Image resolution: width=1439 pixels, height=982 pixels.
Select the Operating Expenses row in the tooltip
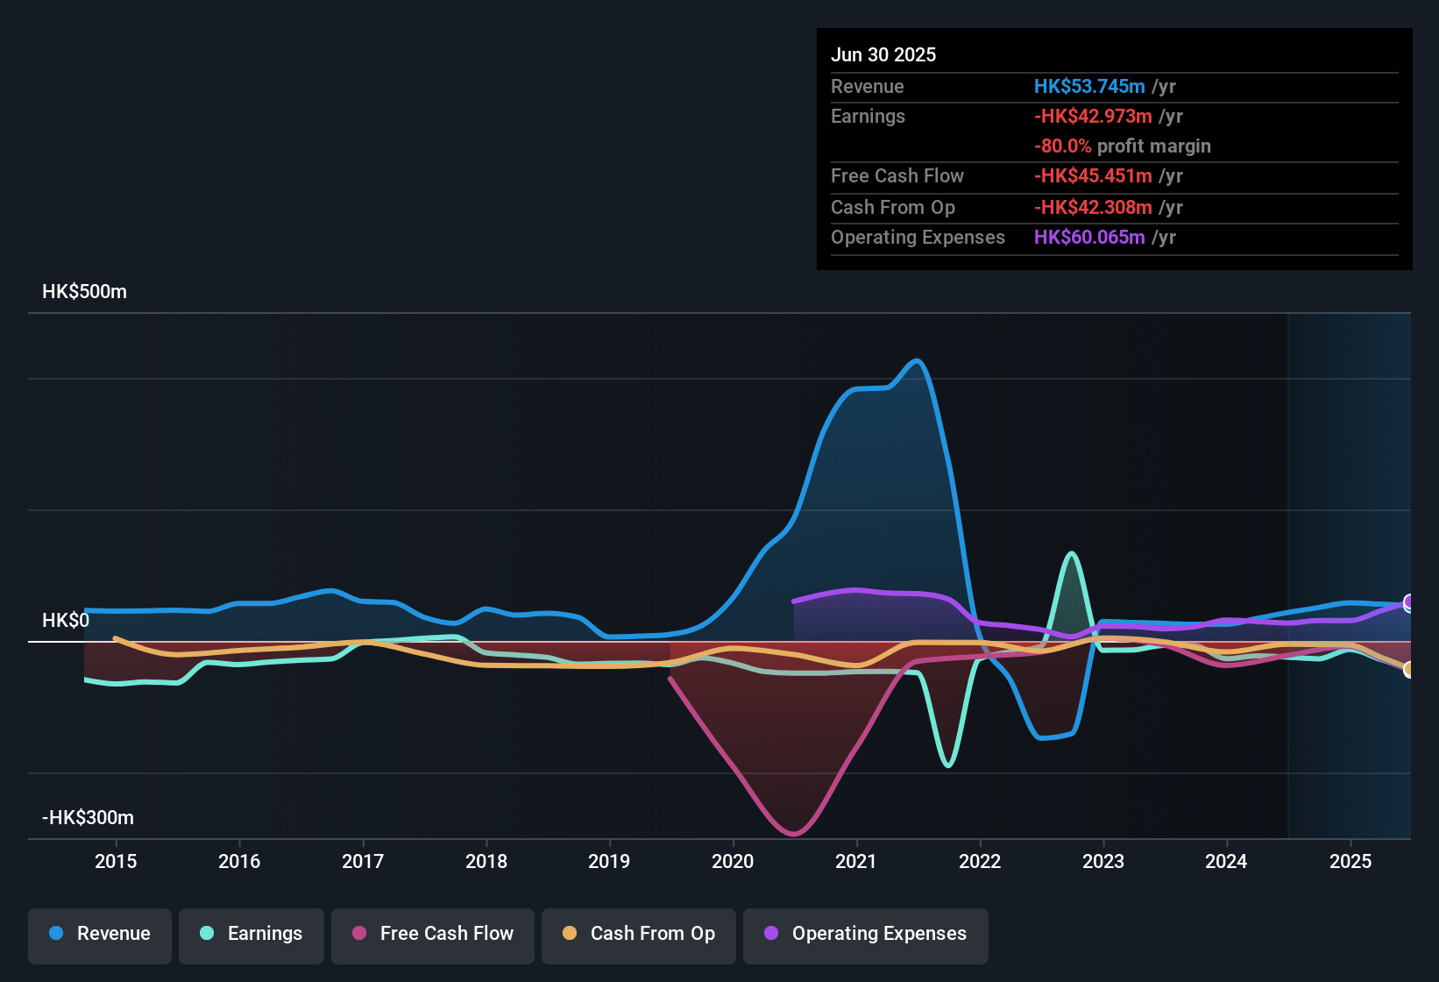(x=1006, y=237)
